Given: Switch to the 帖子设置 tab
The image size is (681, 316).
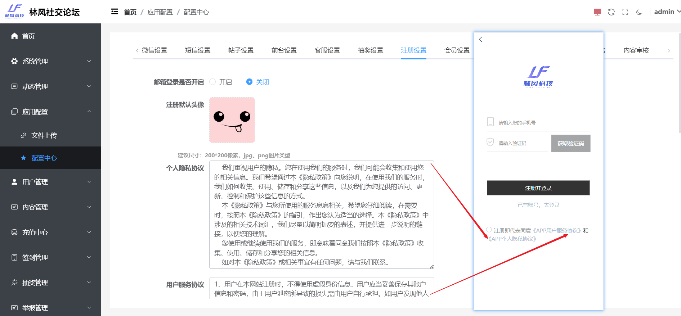Looking at the screenshot, I should [x=241, y=50].
